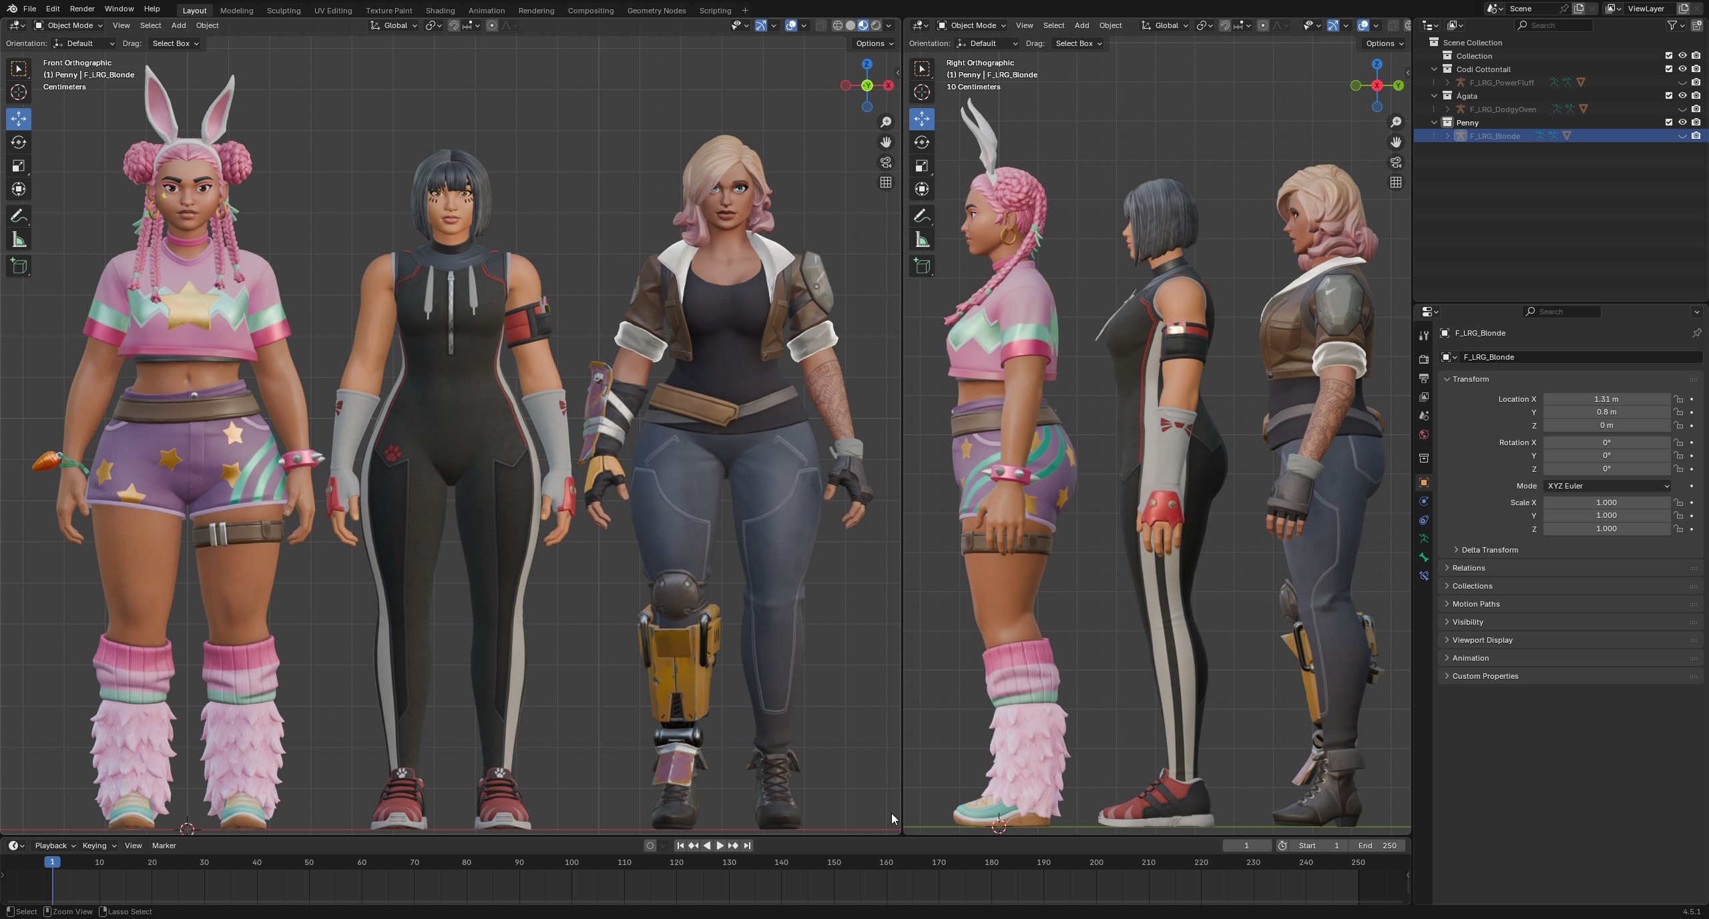The height and width of the screenshot is (919, 1709).
Task: Open the Options popover in left viewport
Action: 874,43
